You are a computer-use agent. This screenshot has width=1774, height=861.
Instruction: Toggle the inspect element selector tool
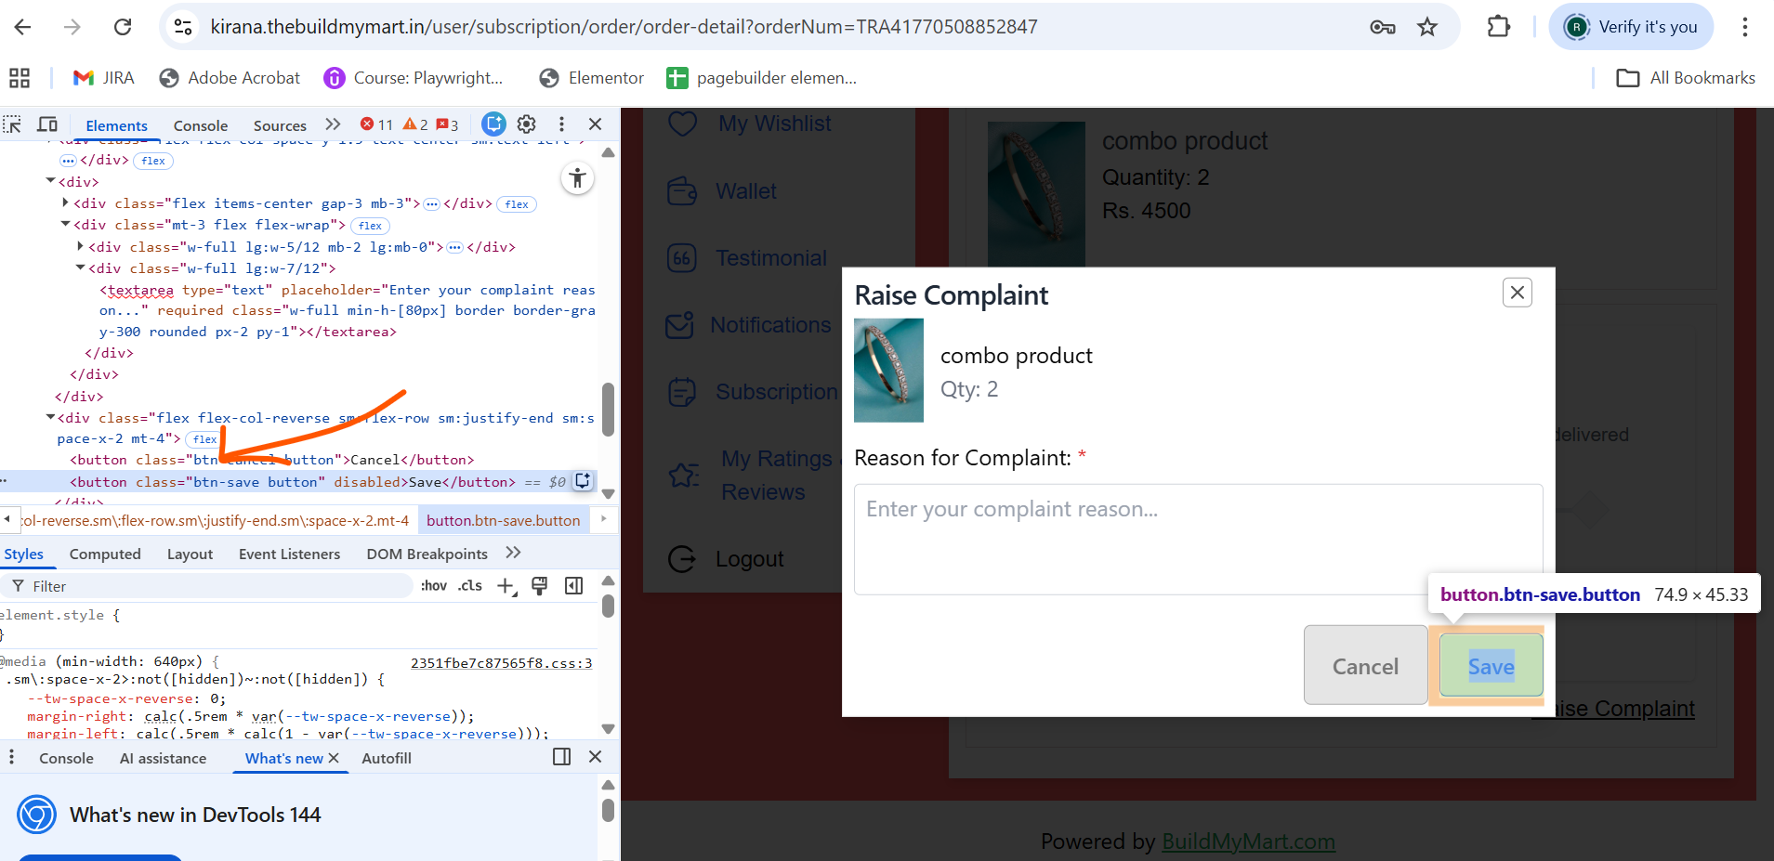coord(12,124)
